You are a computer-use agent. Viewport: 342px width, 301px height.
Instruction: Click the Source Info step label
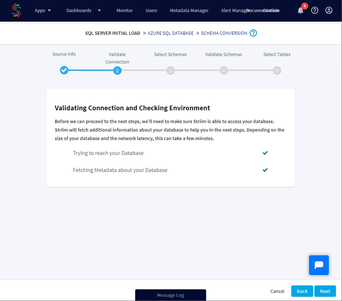(x=64, y=54)
